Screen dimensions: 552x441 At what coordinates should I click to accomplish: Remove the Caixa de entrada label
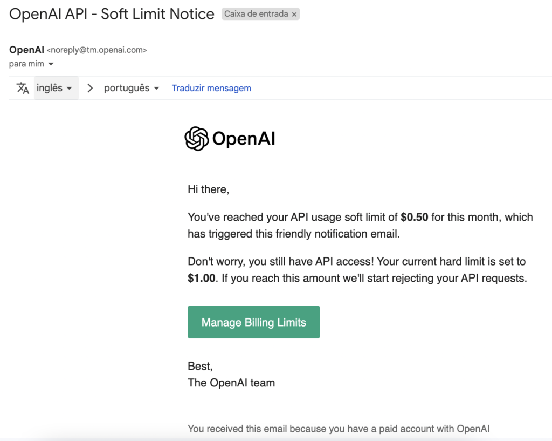click(294, 15)
